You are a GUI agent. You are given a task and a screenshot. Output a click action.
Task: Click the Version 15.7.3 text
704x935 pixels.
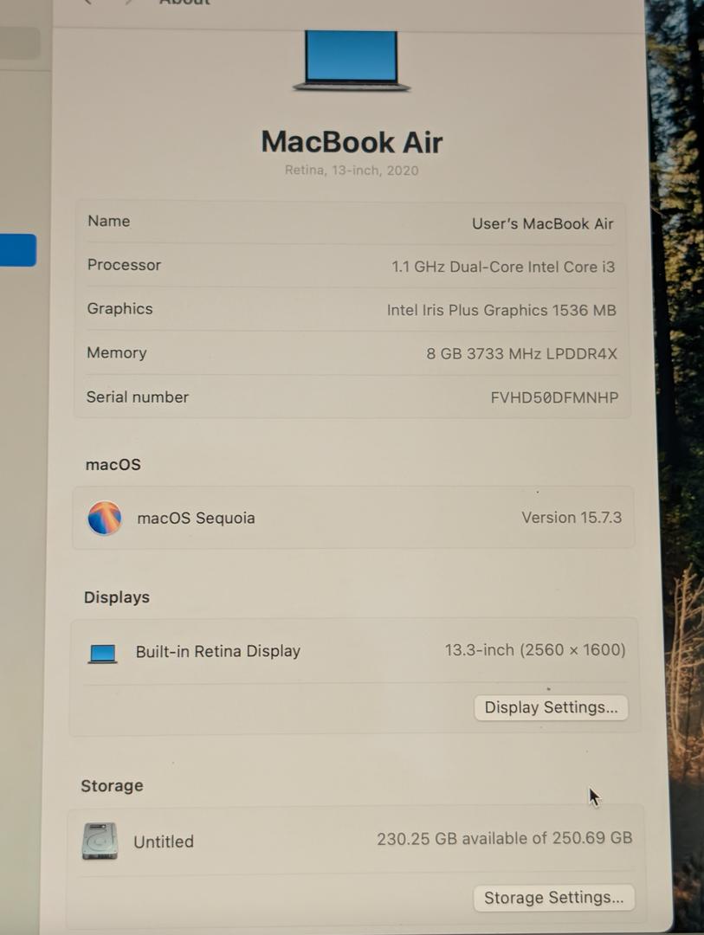571,518
